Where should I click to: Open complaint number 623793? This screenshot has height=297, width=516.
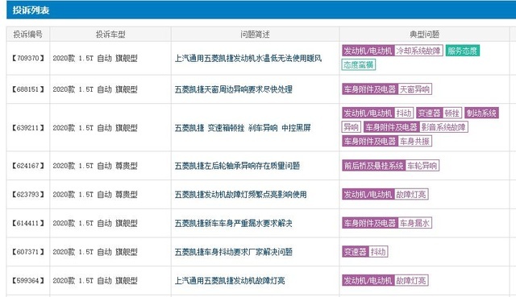click(28, 195)
